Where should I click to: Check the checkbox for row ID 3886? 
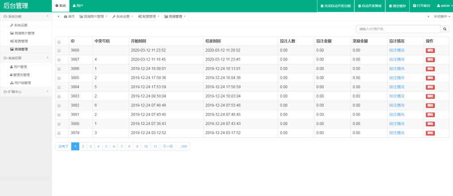click(x=59, y=69)
